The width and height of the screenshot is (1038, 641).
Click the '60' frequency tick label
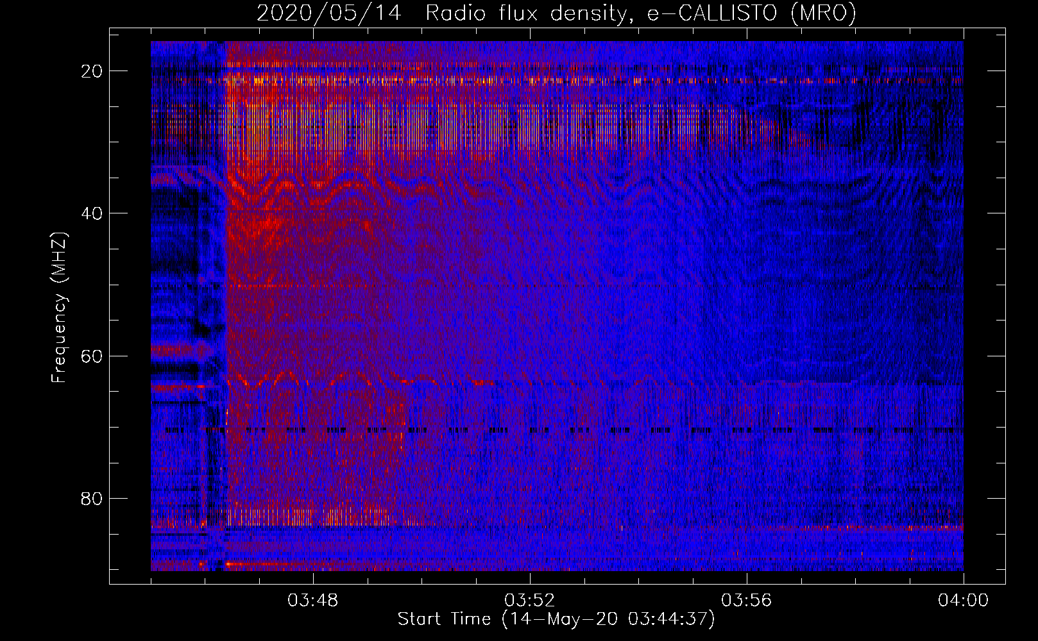tap(92, 356)
